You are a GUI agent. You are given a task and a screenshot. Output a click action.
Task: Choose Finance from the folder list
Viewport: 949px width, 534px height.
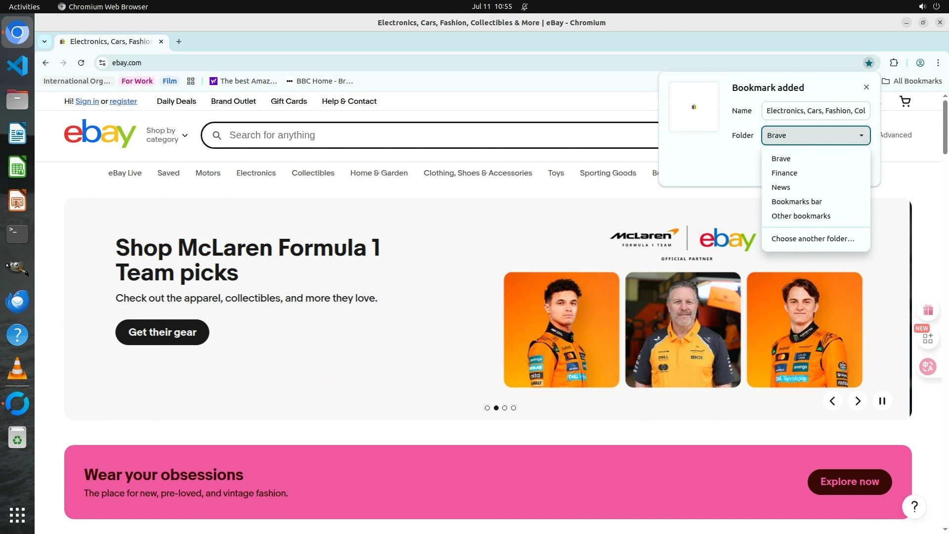[x=784, y=173]
